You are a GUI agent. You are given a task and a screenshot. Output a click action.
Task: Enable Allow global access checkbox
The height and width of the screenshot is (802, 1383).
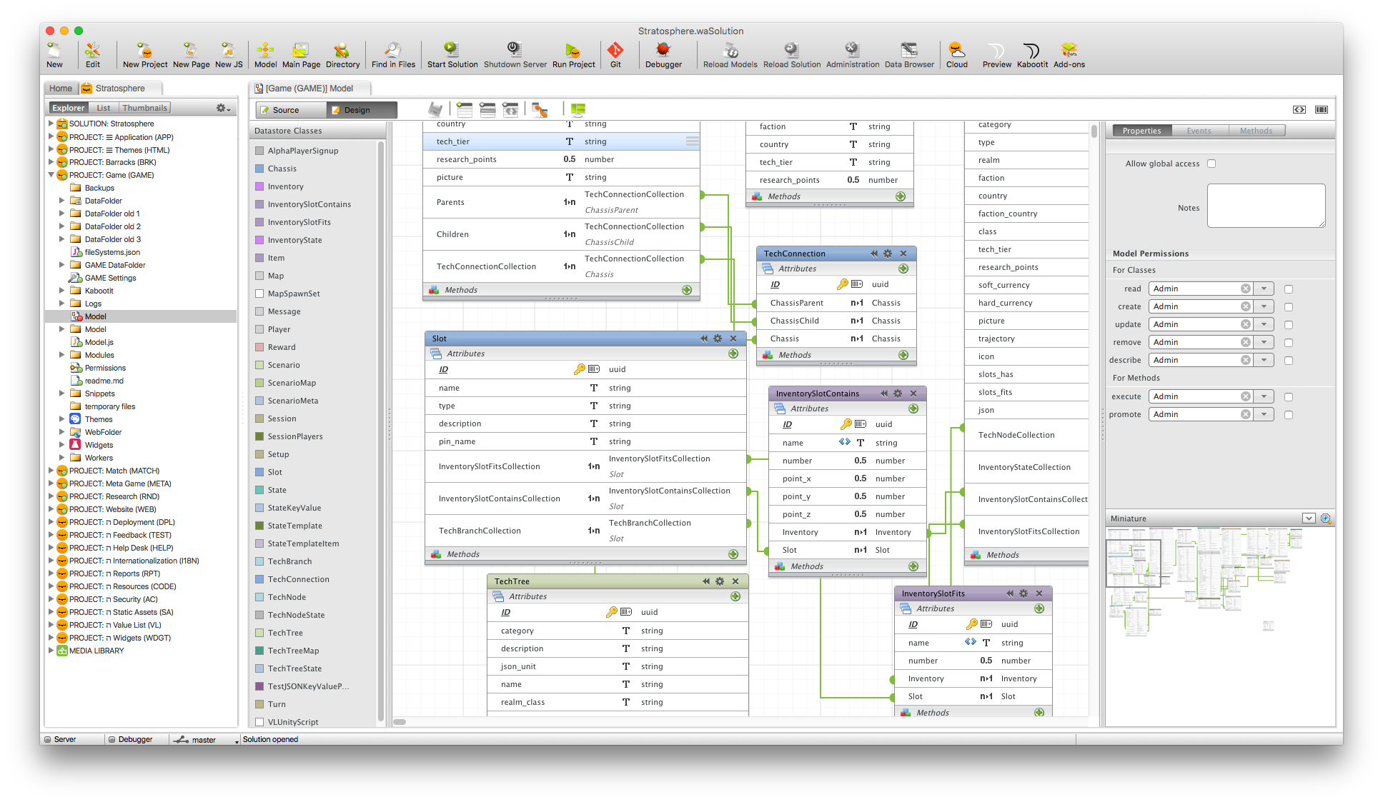tap(1211, 164)
